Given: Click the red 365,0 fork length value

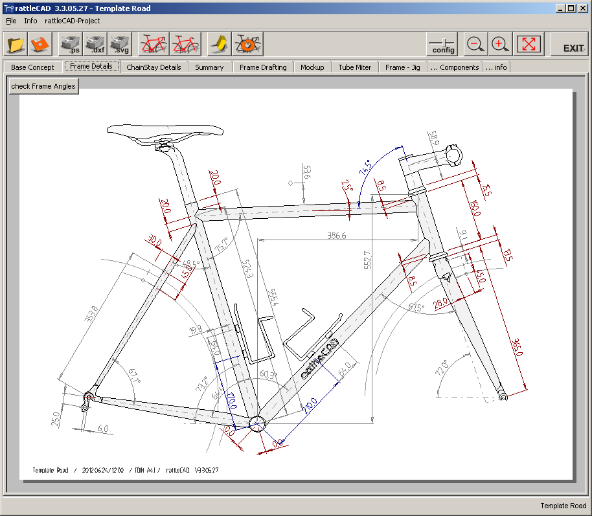Looking at the screenshot, I should (x=516, y=347).
